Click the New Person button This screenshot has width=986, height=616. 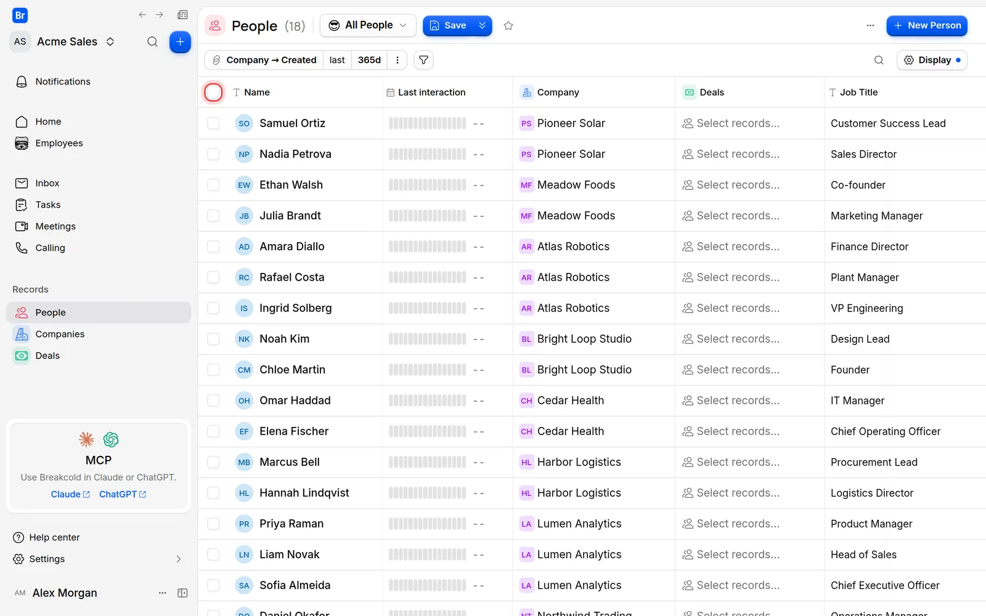pos(927,25)
